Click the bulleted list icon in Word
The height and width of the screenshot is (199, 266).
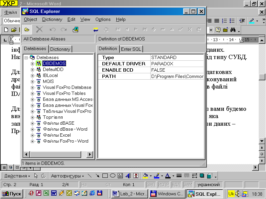(232, 21)
